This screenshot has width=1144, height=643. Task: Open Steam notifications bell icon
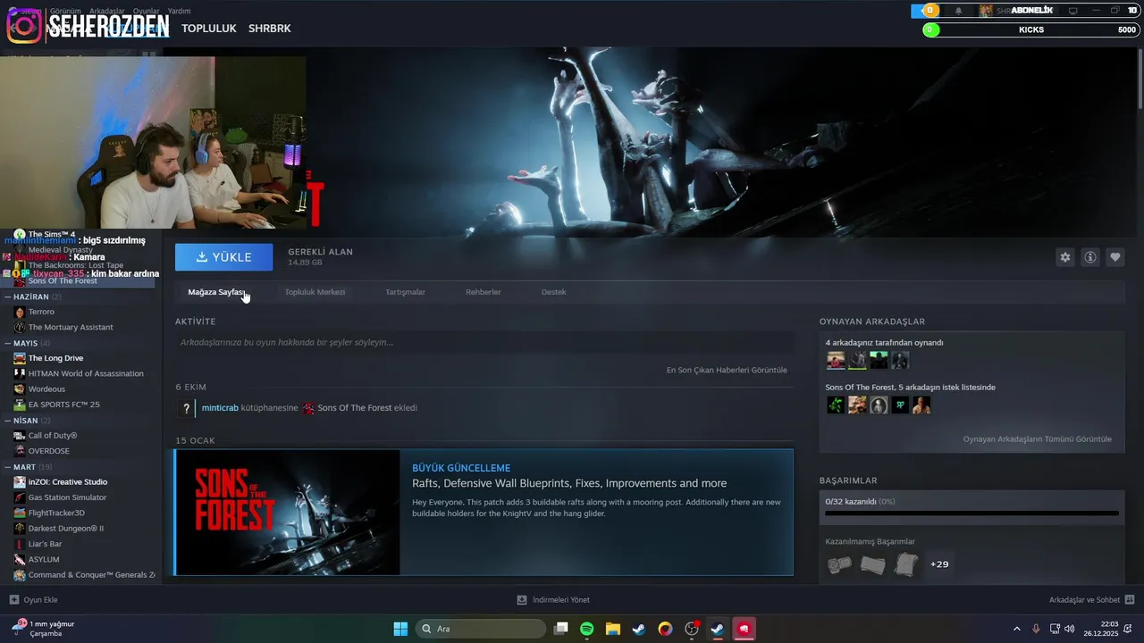[x=959, y=11]
